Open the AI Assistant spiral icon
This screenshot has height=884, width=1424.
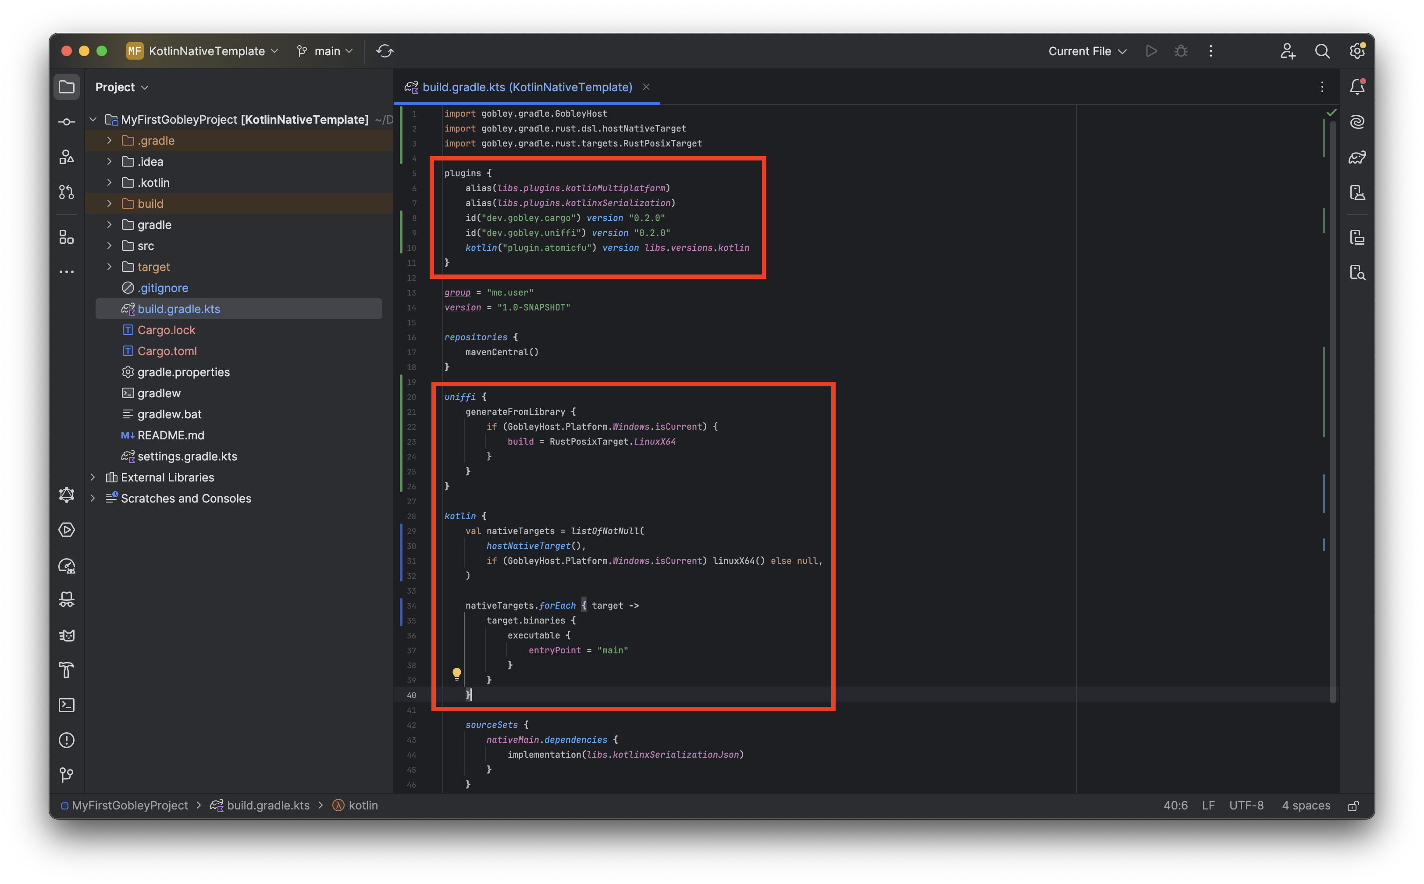(1357, 121)
